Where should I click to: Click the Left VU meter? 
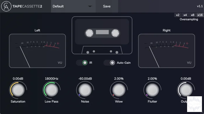click(x=37, y=51)
